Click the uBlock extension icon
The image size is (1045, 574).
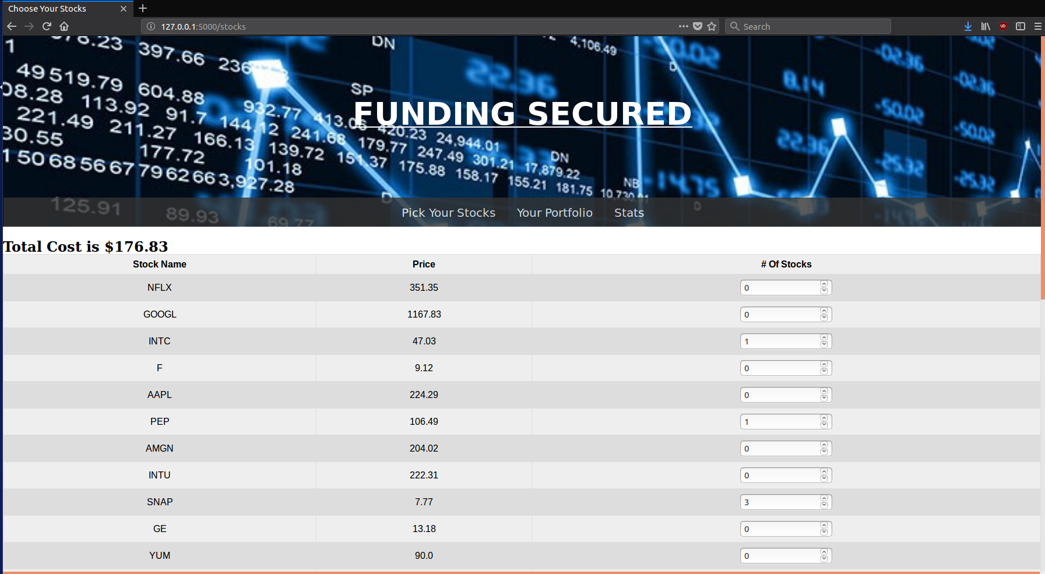(x=1003, y=26)
